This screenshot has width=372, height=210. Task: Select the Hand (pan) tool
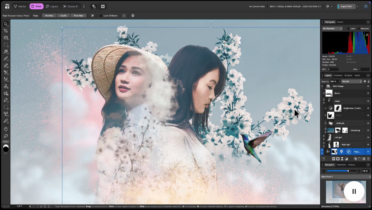pos(6,129)
